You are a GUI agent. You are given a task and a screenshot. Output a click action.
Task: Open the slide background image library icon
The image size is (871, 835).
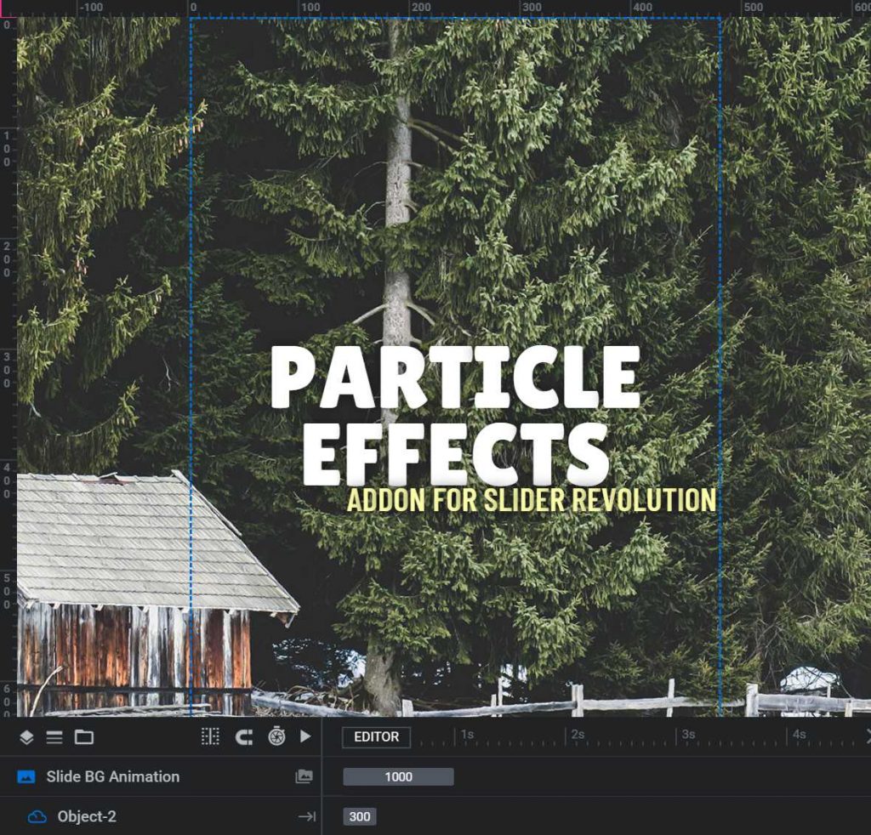pos(304,776)
